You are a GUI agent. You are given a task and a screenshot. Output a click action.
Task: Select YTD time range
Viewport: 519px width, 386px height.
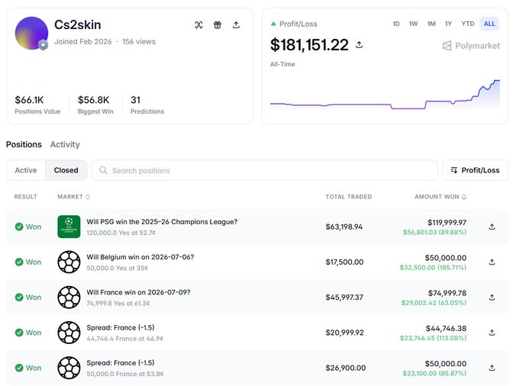coord(468,24)
